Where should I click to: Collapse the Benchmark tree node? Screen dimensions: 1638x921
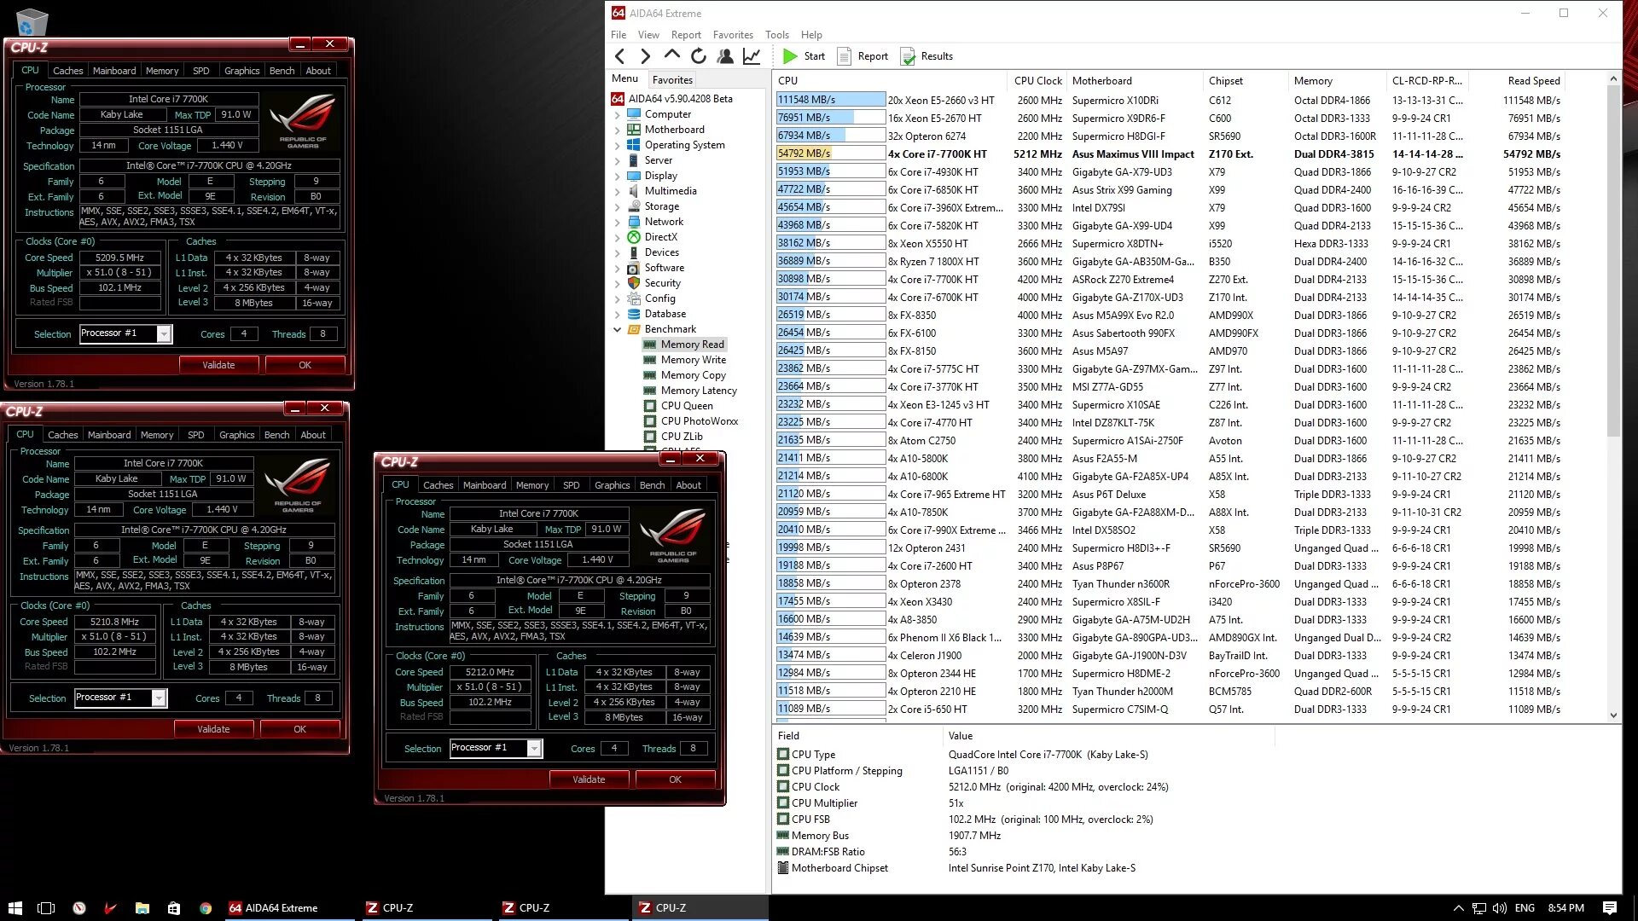(618, 329)
